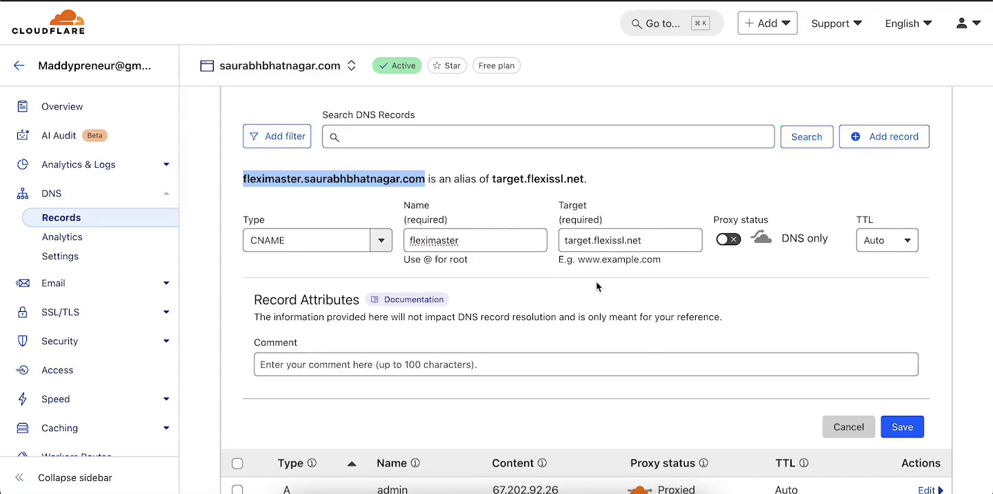Click the back arrow beside account name
Image resolution: width=993 pixels, height=494 pixels.
click(x=19, y=66)
